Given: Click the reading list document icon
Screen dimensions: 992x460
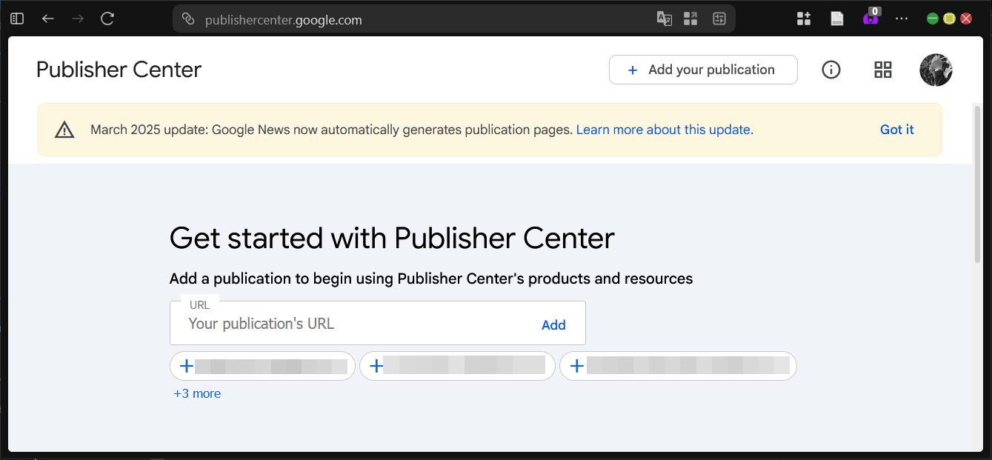Looking at the screenshot, I should (837, 18).
